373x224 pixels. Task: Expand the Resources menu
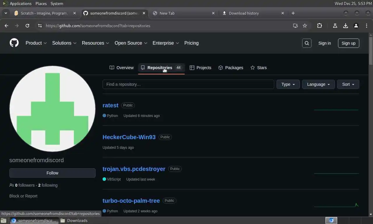click(x=96, y=43)
